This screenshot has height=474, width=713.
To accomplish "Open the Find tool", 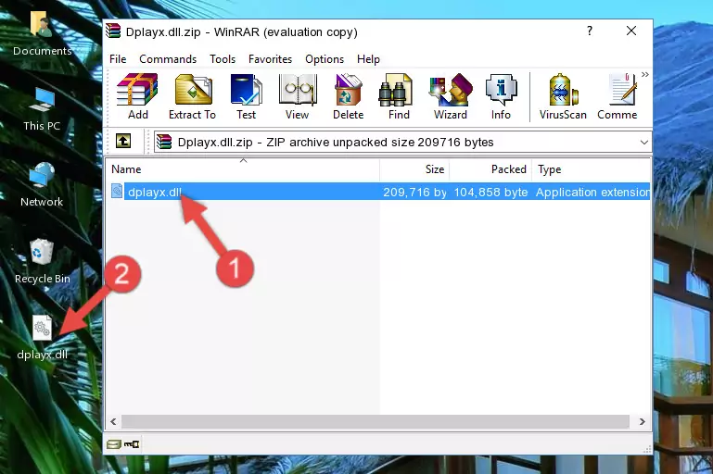I will [x=399, y=96].
